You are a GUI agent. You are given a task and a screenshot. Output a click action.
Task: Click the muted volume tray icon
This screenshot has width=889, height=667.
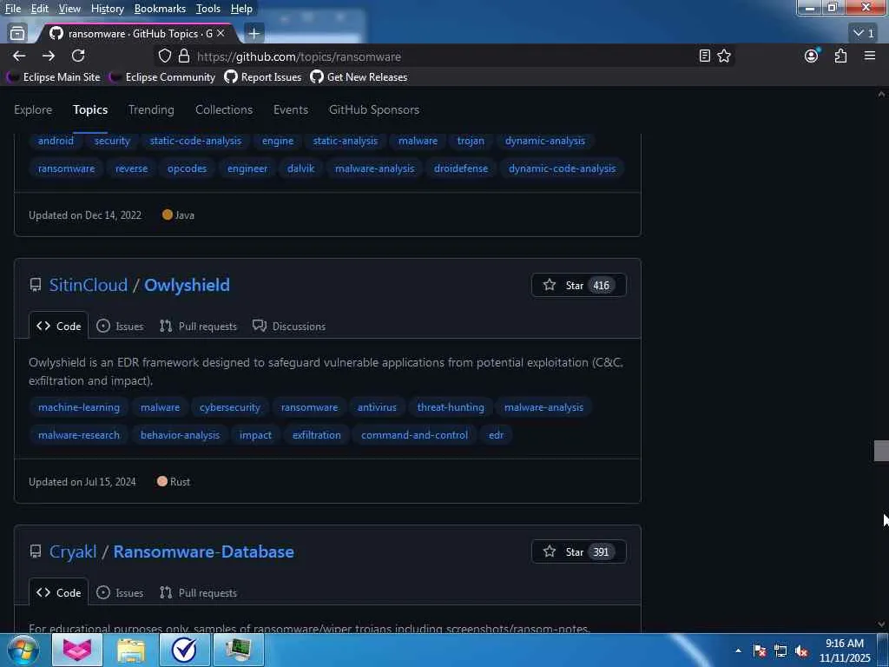pyautogui.click(x=801, y=650)
